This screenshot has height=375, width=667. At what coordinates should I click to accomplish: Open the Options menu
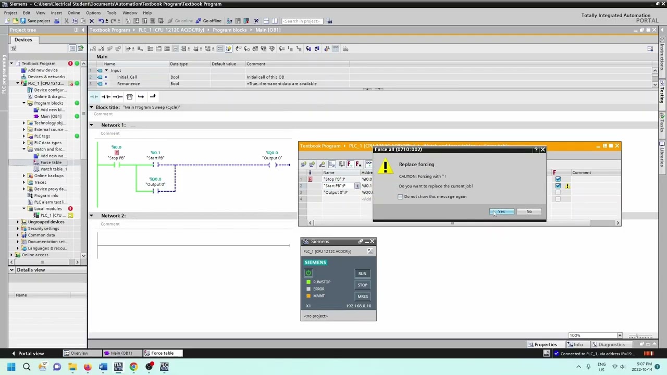(x=93, y=13)
